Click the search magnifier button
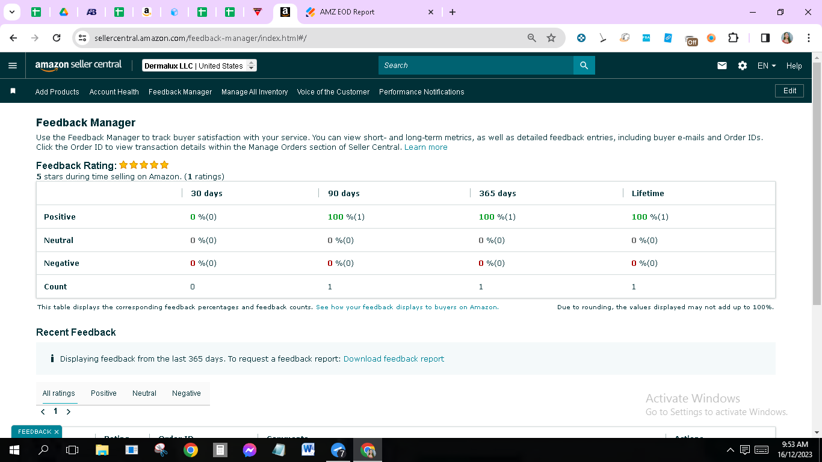Screen dimensions: 822x462 (584, 66)
